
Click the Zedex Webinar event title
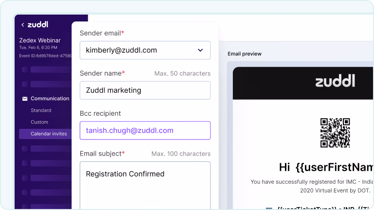coord(40,40)
